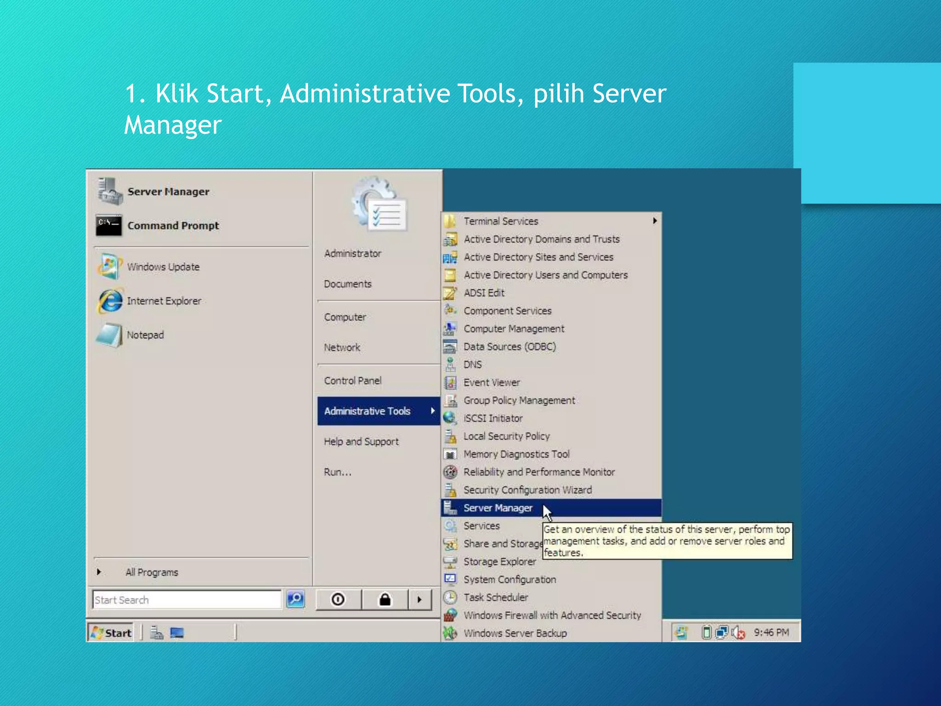Image resolution: width=941 pixels, height=706 pixels.
Task: Click the muted volume tray icon
Action: pos(738,633)
